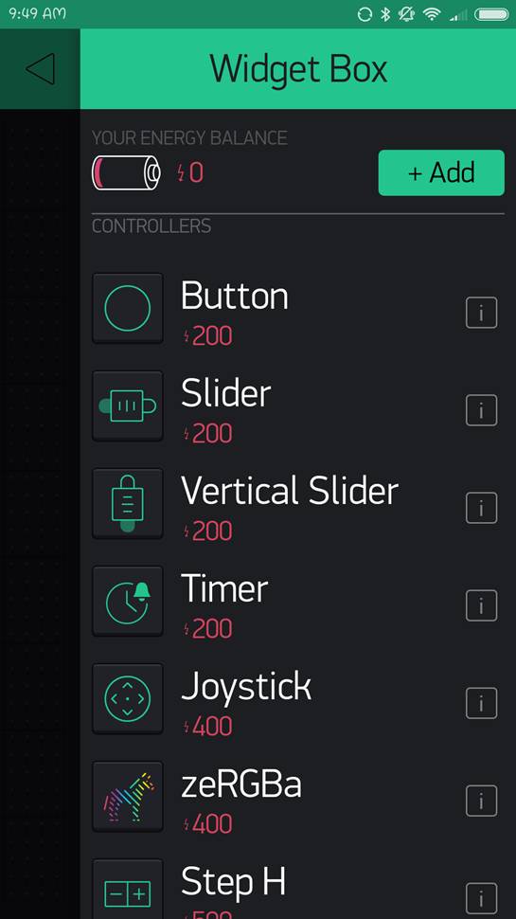Tap the Timer widget name
Screen dimensions: 516x919
coord(224,588)
